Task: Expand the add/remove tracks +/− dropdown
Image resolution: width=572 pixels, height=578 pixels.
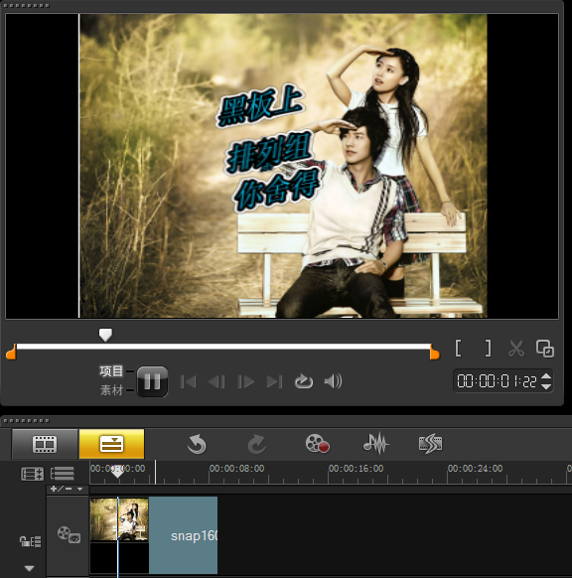Action: point(68,490)
